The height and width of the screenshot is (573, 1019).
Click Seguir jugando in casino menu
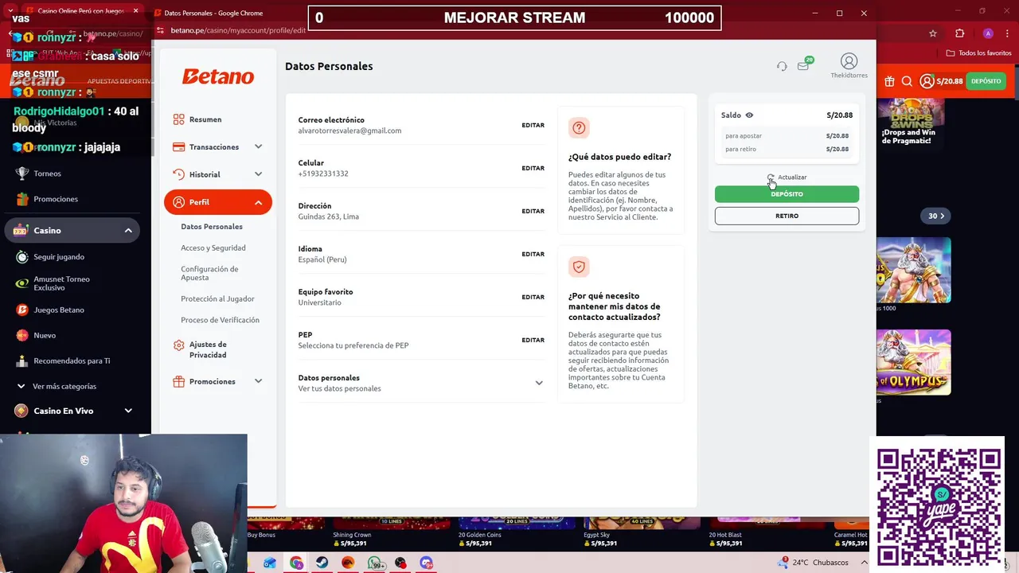tap(59, 257)
